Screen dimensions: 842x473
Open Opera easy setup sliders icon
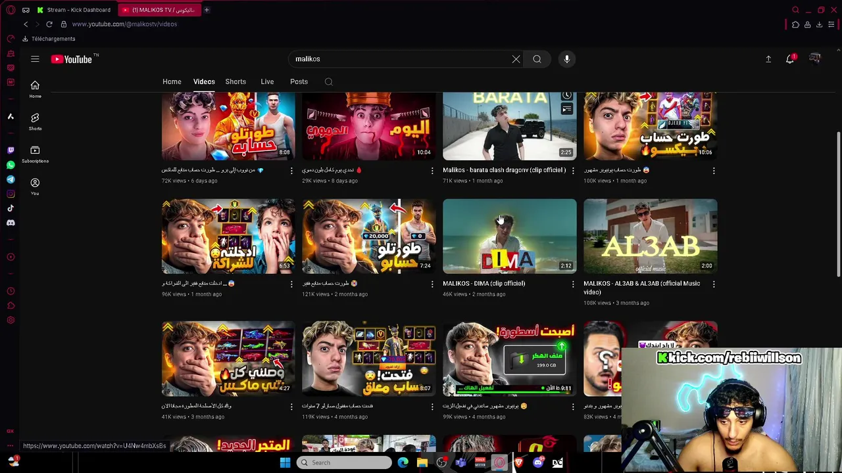pyautogui.click(x=831, y=24)
